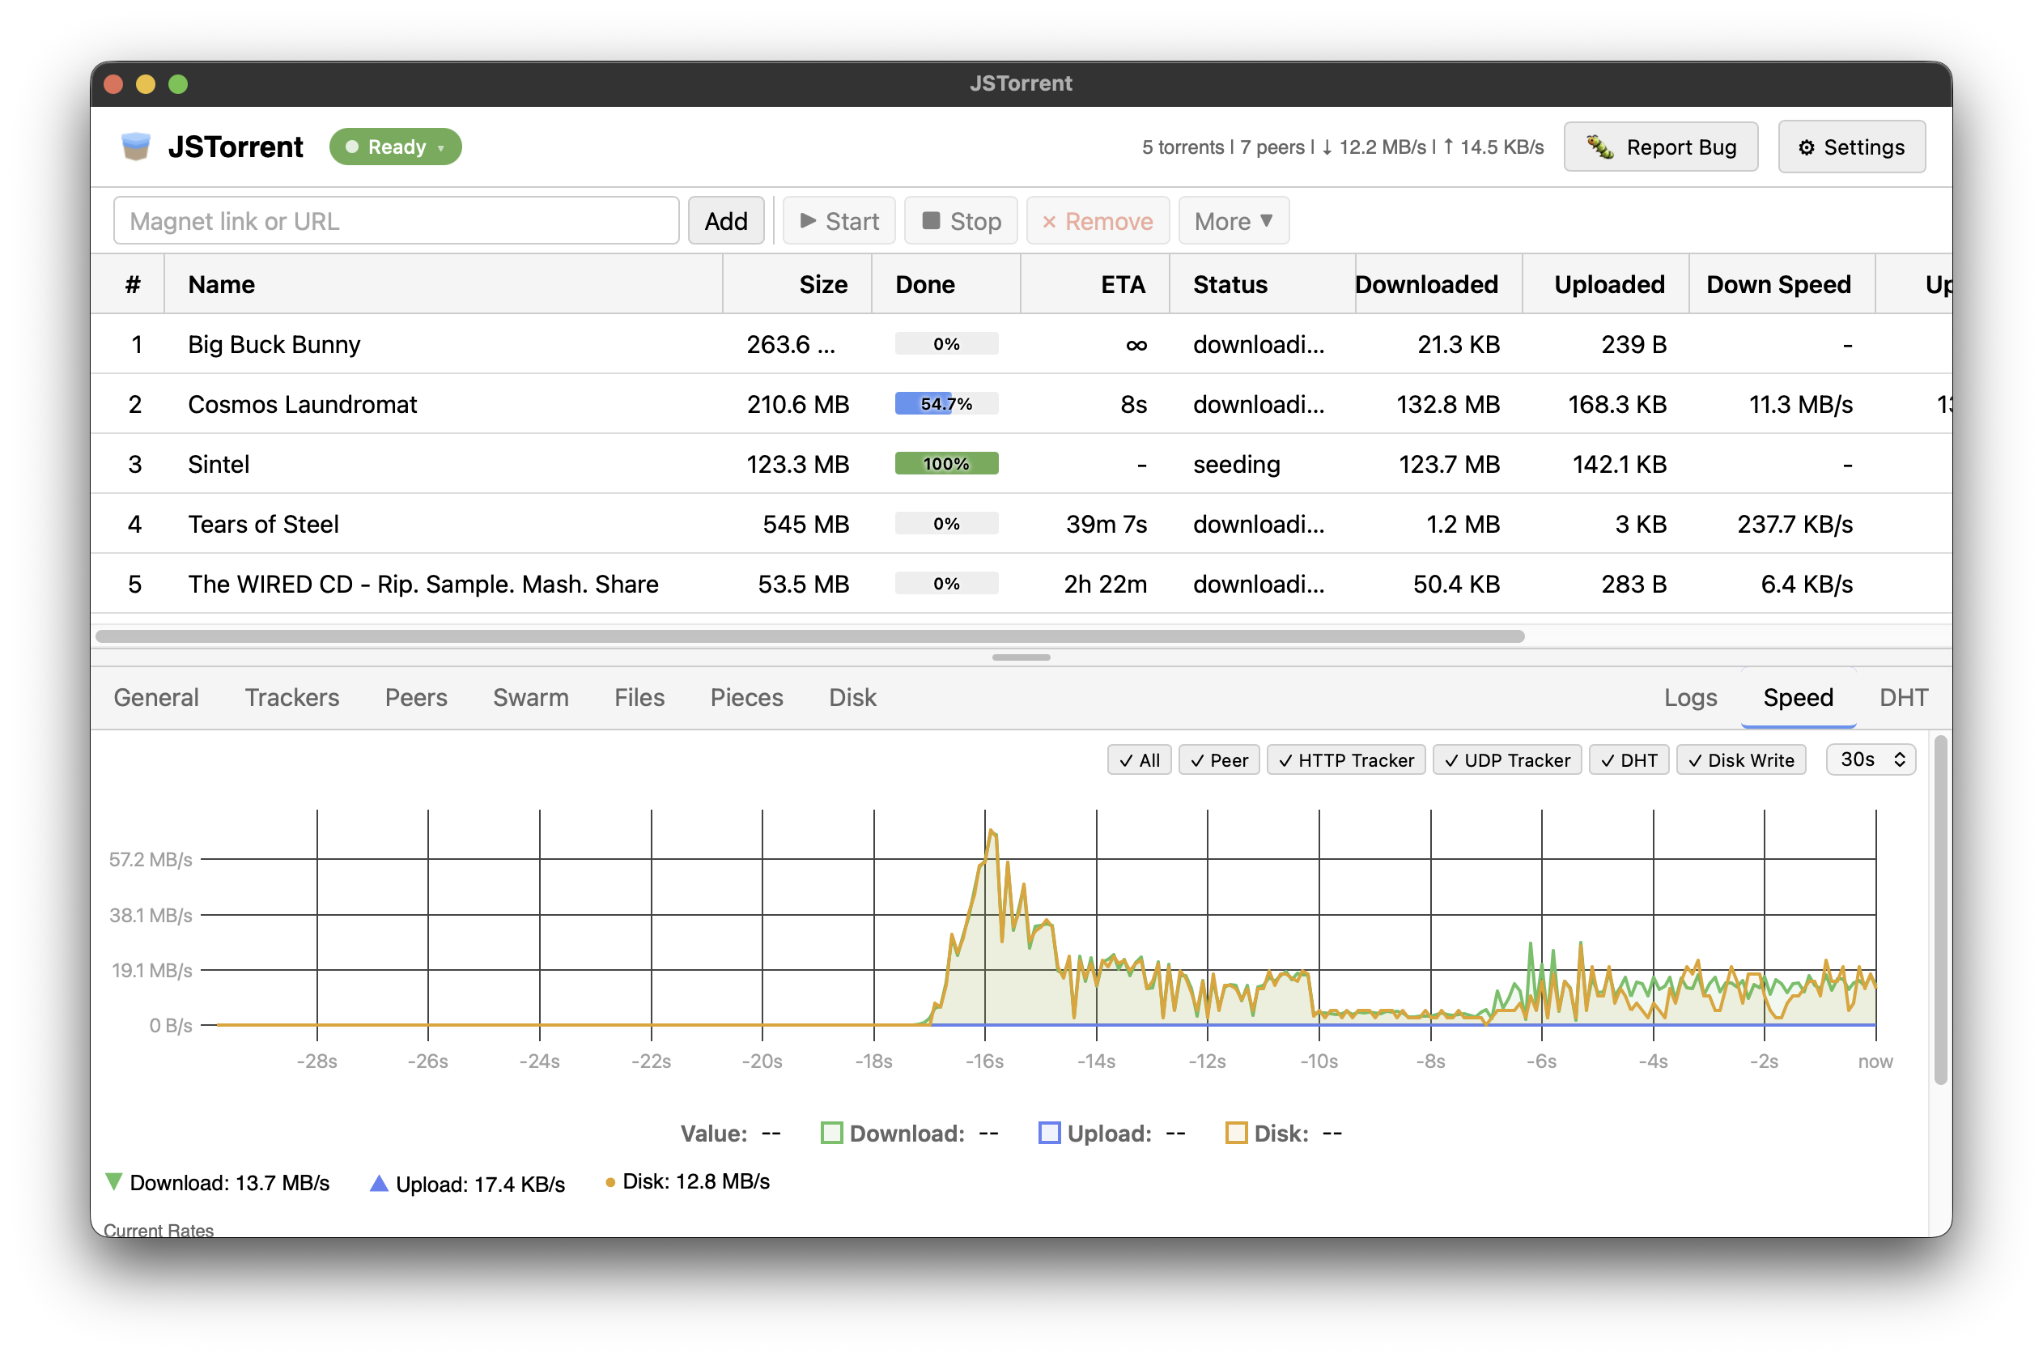Click the Add button
The image size is (2043, 1357).
click(726, 221)
